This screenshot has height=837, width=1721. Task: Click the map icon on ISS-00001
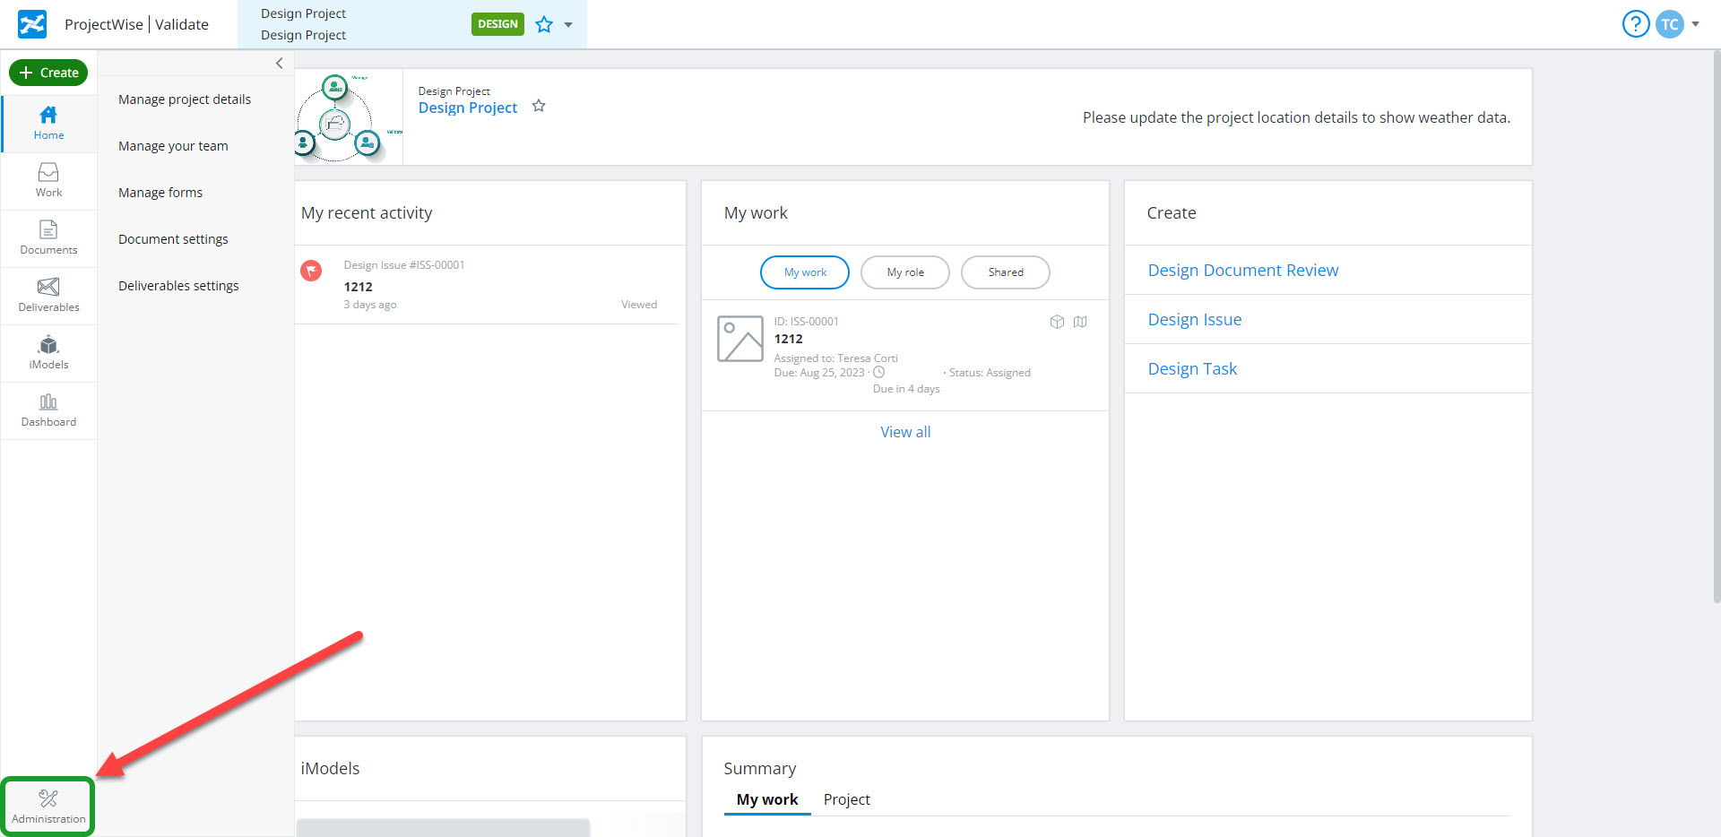pyautogui.click(x=1080, y=322)
